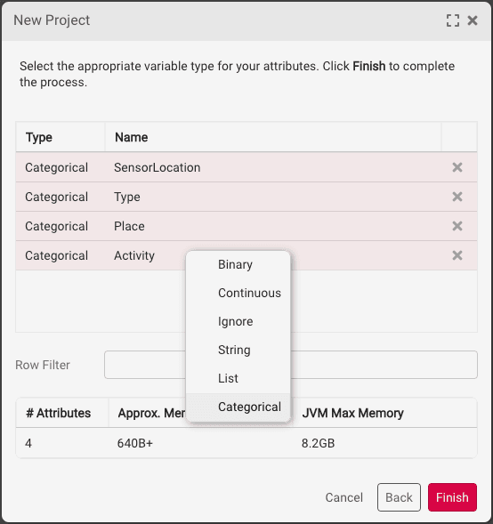
Task: Change Categorical type of Activity row
Action: (x=56, y=255)
